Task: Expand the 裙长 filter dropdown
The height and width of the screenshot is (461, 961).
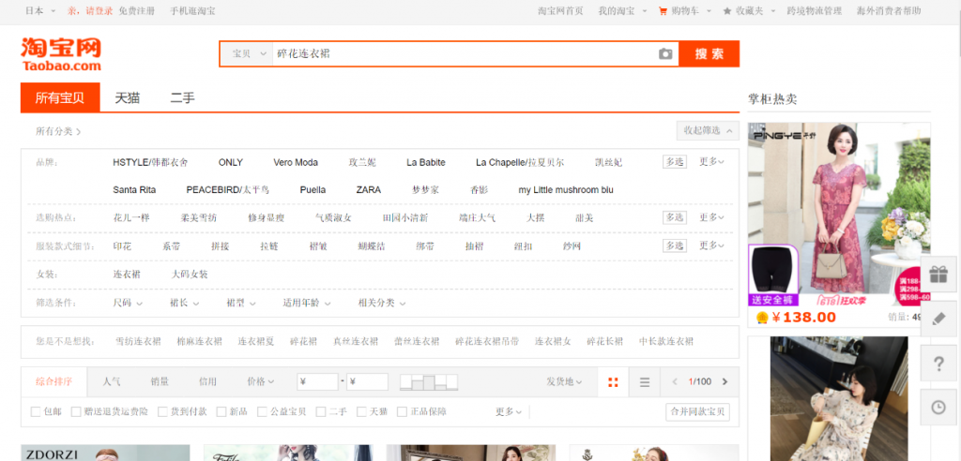Action: 184,303
